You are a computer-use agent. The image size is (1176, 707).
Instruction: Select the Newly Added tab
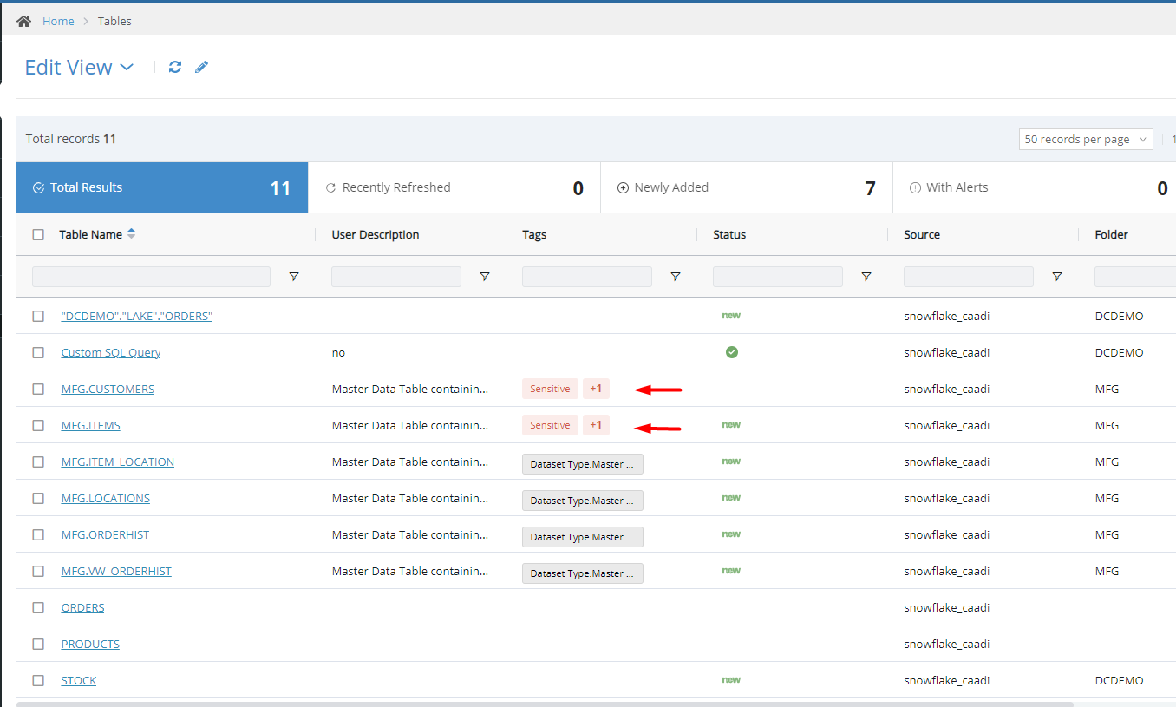747,187
